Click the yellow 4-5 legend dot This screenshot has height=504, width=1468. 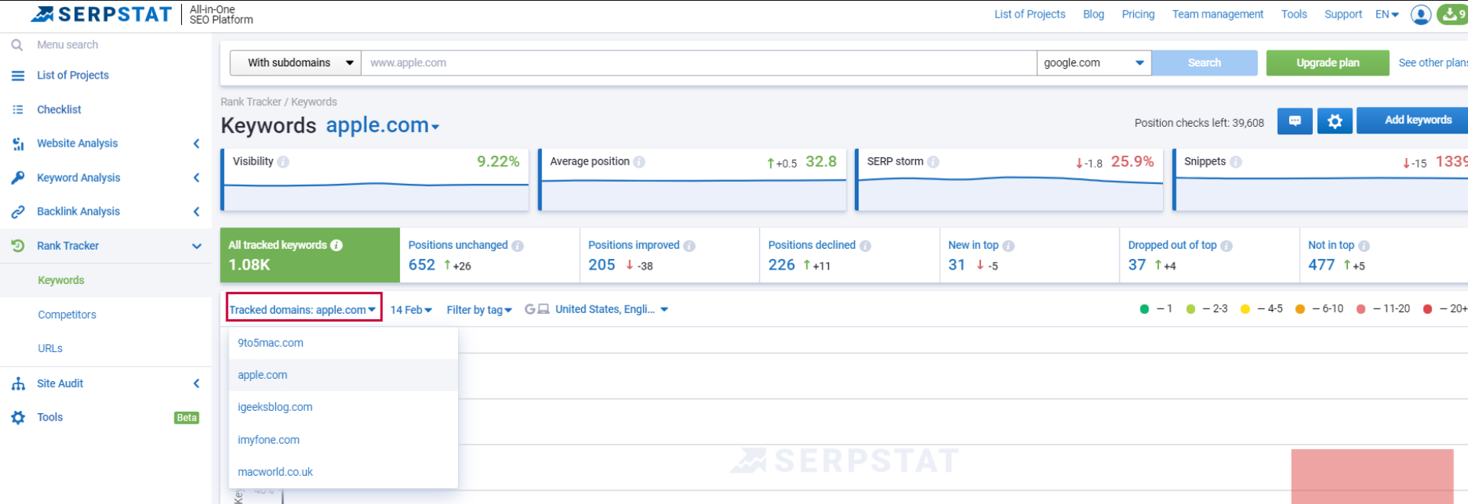1245,309
